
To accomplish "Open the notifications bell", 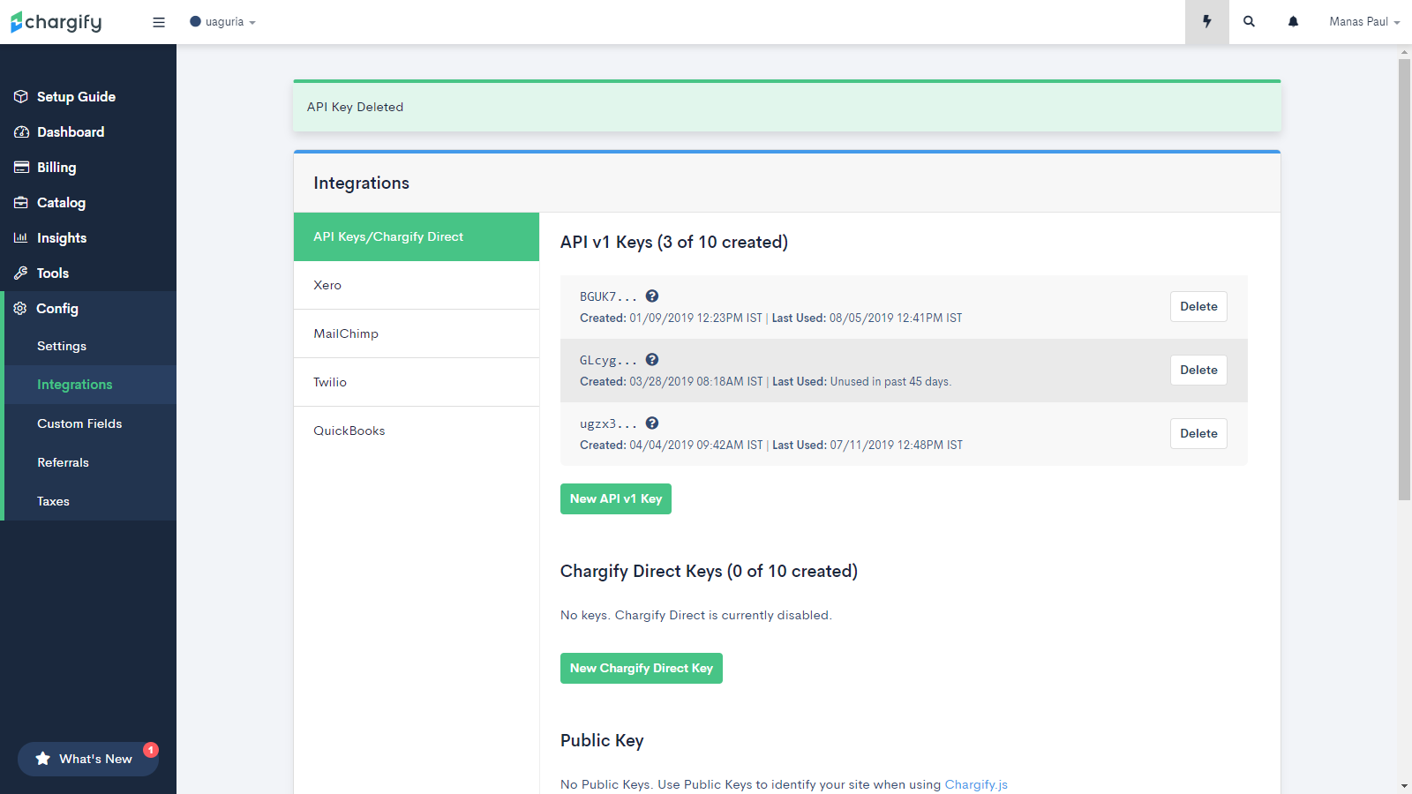I will [1293, 22].
